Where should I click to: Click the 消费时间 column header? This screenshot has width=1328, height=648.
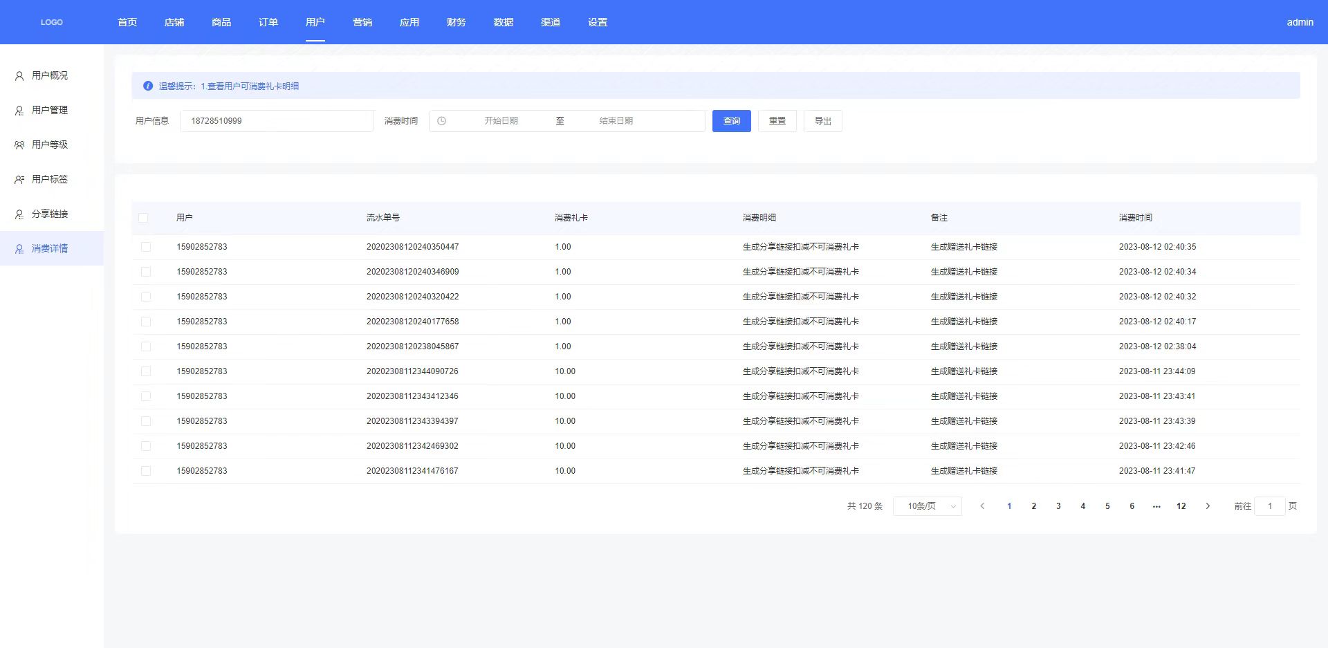1136,218
